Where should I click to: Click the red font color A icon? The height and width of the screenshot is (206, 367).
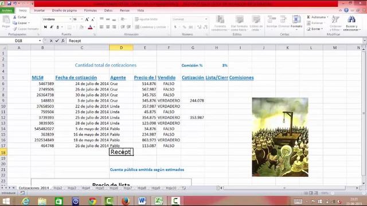tap(90, 27)
